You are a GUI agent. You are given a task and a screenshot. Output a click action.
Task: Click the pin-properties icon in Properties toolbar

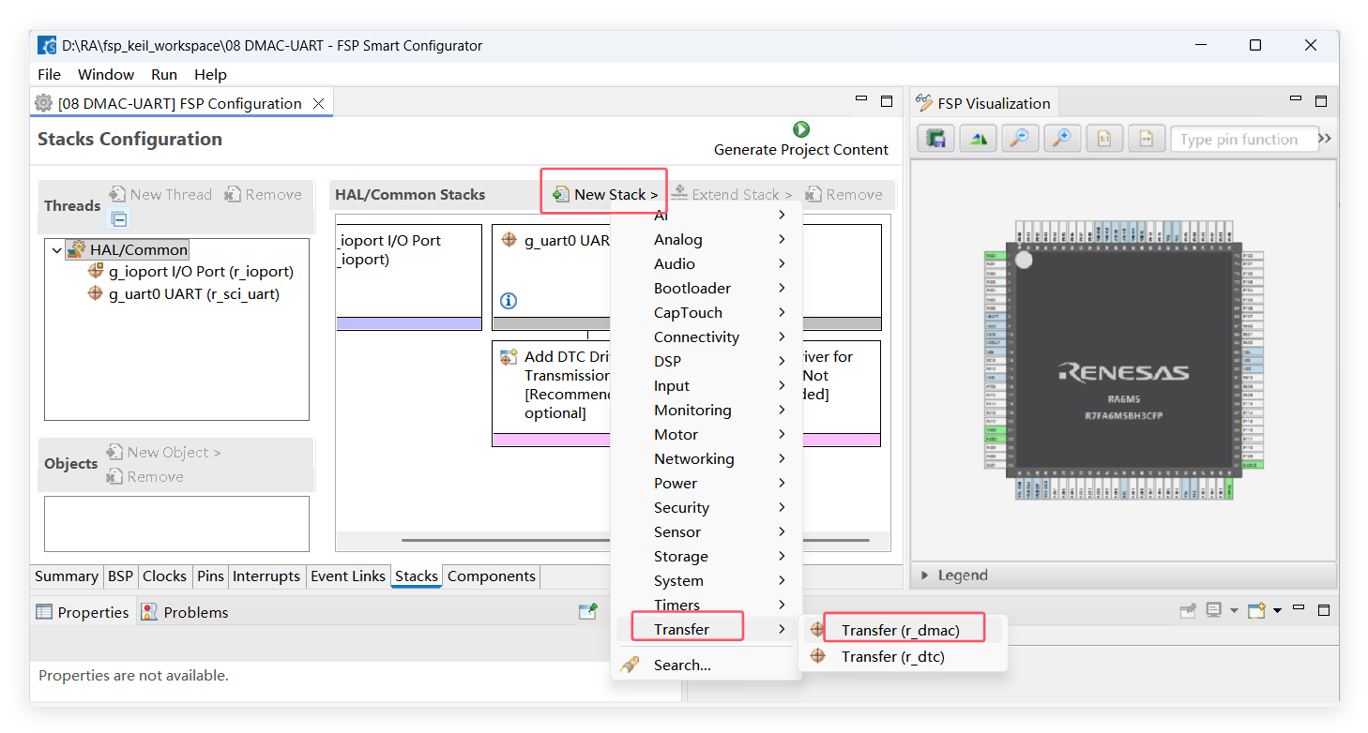(x=588, y=611)
